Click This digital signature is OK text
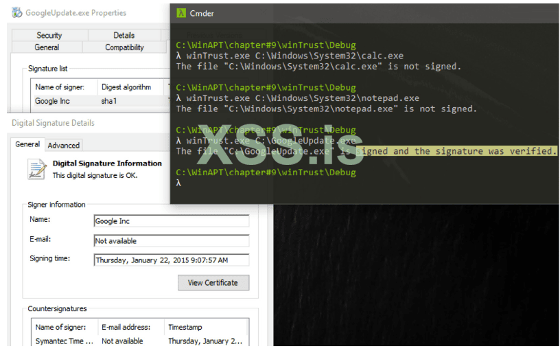 pyautogui.click(x=95, y=175)
